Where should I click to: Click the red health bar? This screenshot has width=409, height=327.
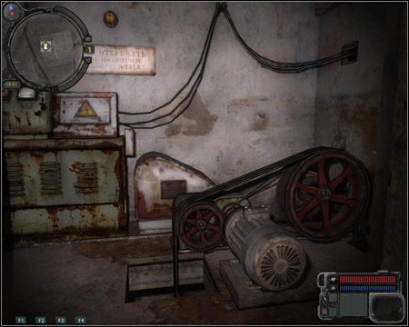pos(367,279)
